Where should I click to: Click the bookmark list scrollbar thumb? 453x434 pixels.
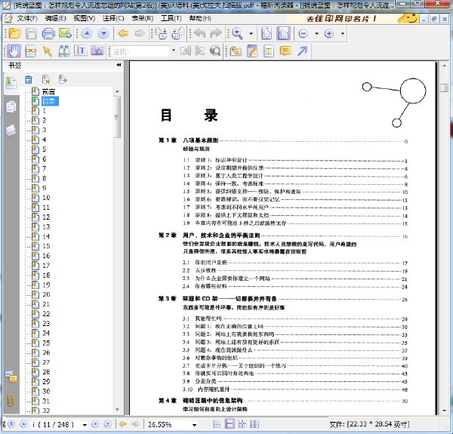pos(117,117)
